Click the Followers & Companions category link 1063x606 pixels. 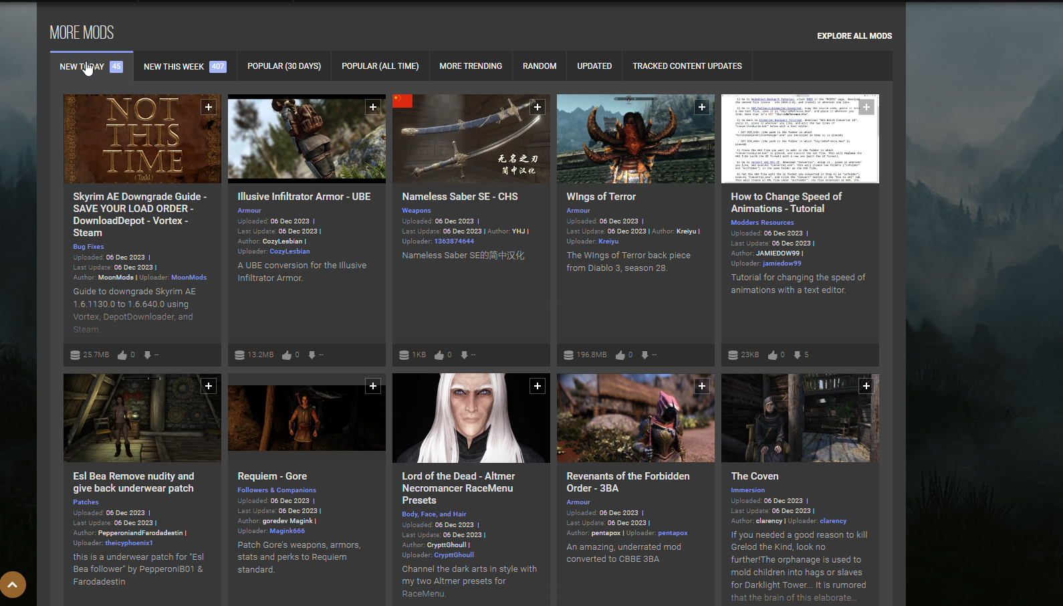click(277, 490)
